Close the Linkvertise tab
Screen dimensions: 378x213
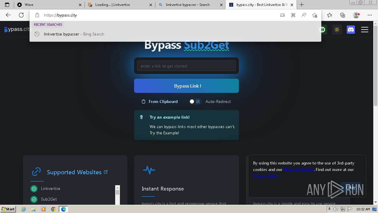click(x=151, y=5)
